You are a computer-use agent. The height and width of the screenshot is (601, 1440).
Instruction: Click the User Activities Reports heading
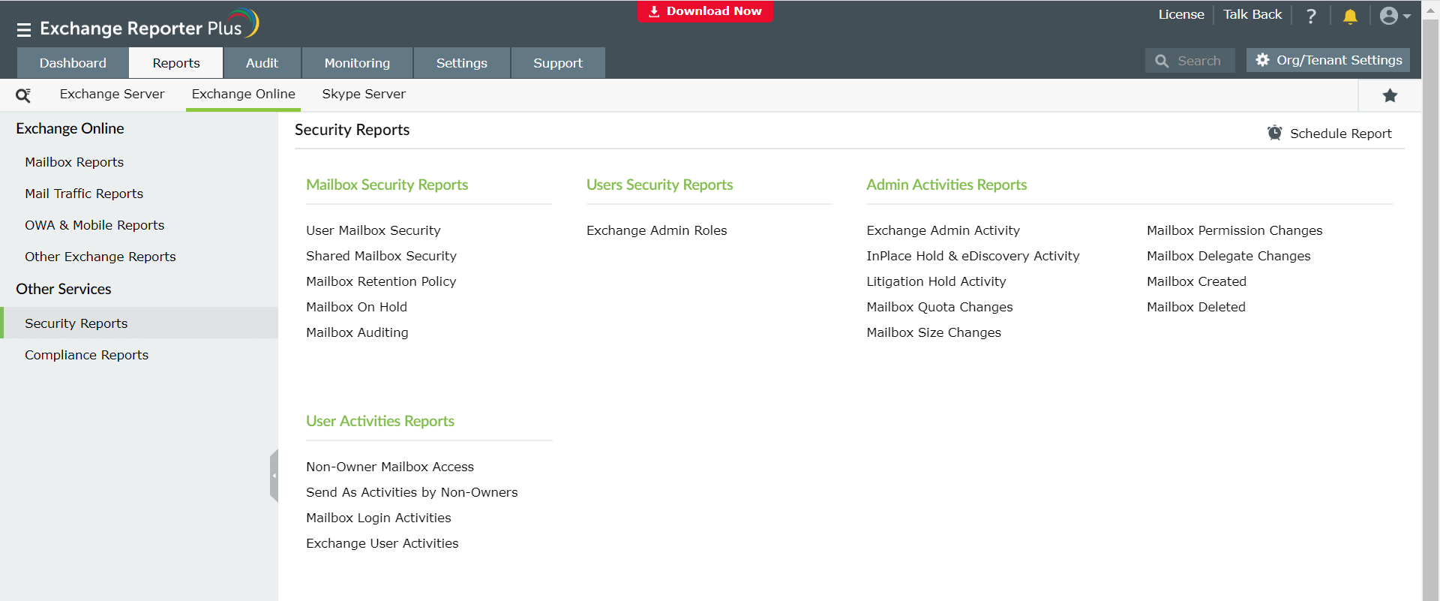(x=380, y=421)
